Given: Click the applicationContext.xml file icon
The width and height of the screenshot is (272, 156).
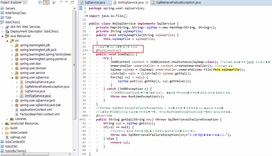Looking at the screenshot, I should coord(17,110).
